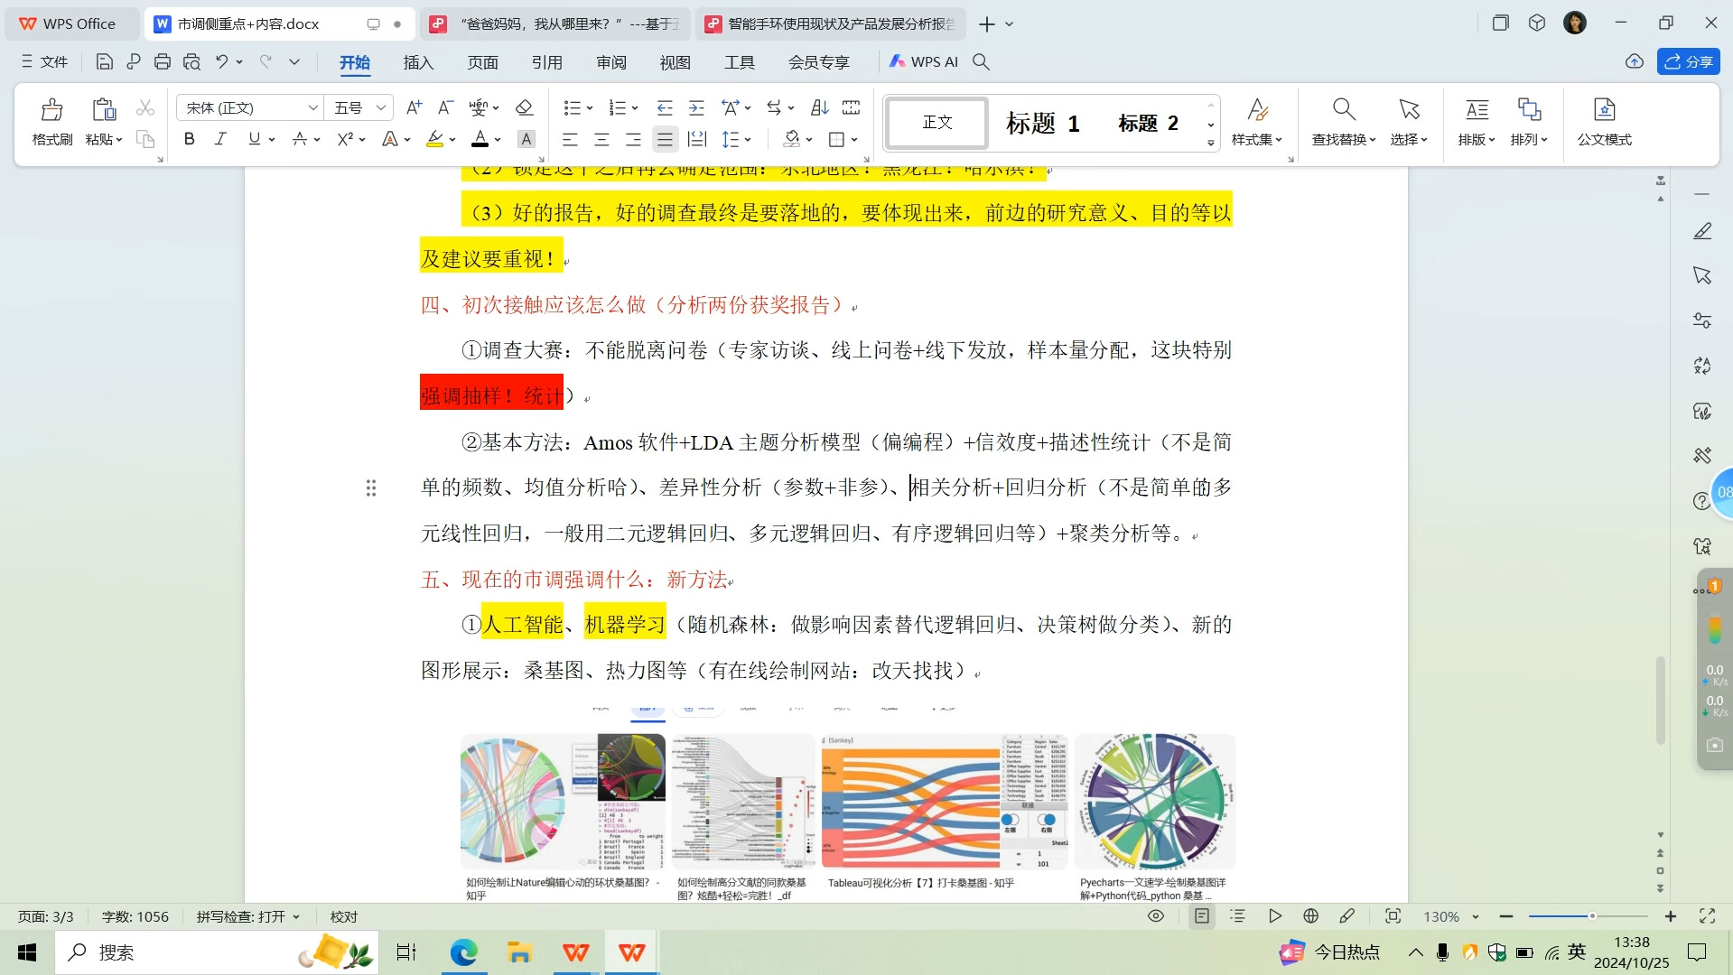Toggle eye protection mode in status bar
This screenshot has width=1733, height=975.
click(x=1155, y=916)
